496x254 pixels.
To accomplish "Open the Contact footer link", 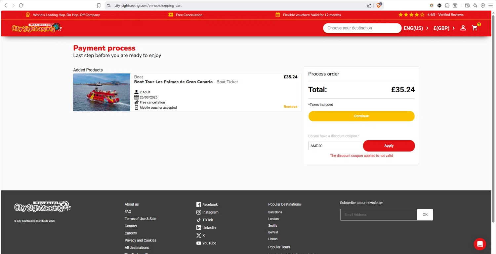I will pyautogui.click(x=131, y=226).
